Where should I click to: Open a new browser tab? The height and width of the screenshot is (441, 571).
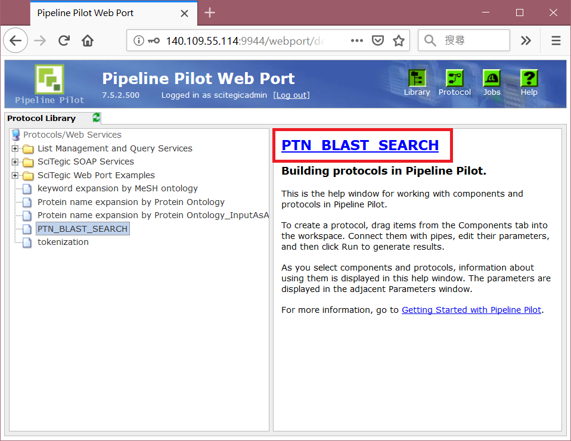210,13
